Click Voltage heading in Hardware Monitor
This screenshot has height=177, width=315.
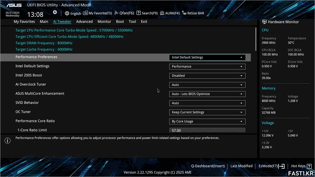pos(268,123)
